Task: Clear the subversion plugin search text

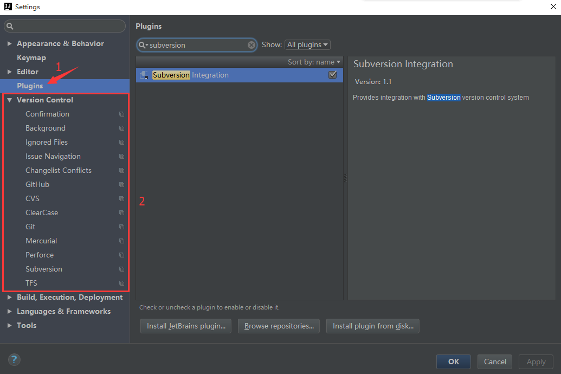Action: point(252,45)
